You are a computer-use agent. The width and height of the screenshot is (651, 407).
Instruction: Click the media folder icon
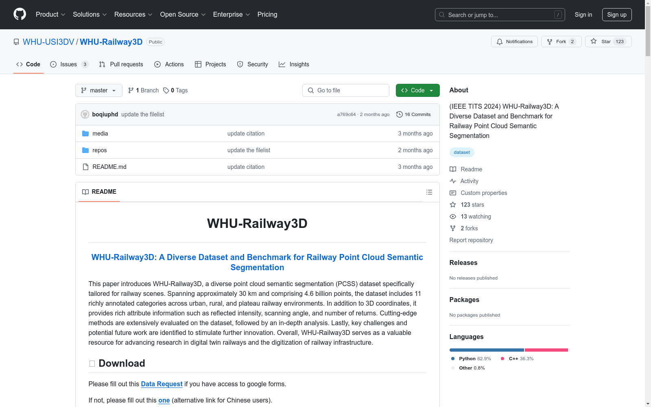(x=85, y=133)
